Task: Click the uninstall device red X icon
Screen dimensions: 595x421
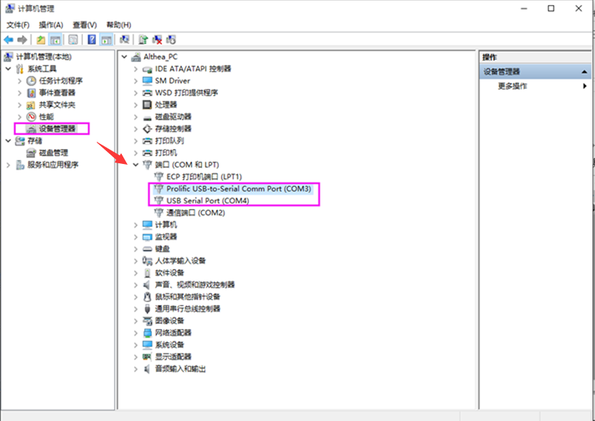Action: click(157, 39)
